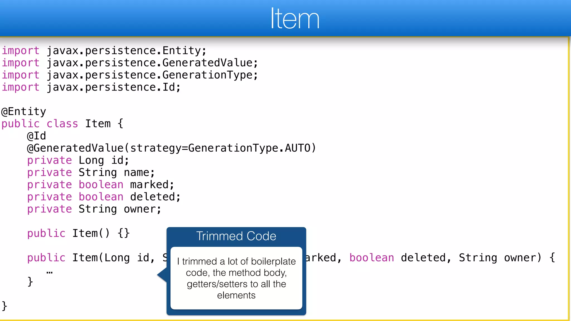The image size is (571, 321).
Task: Click the import javax.persistence.Id line
Action: 91,87
